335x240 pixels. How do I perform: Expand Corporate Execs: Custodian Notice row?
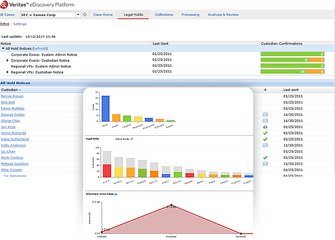7,60
